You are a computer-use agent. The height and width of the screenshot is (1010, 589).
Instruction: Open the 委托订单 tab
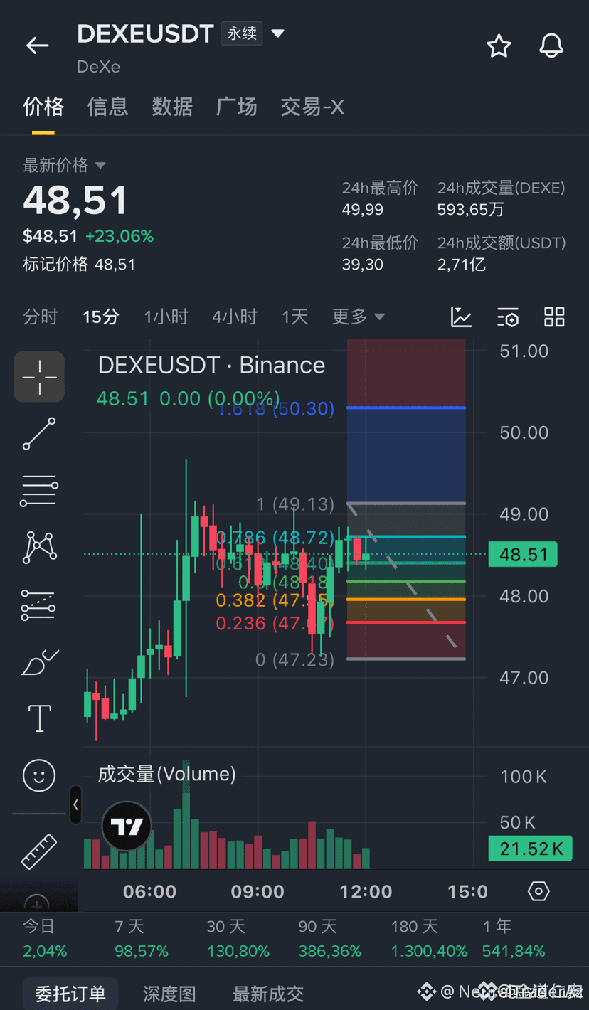tap(70, 994)
